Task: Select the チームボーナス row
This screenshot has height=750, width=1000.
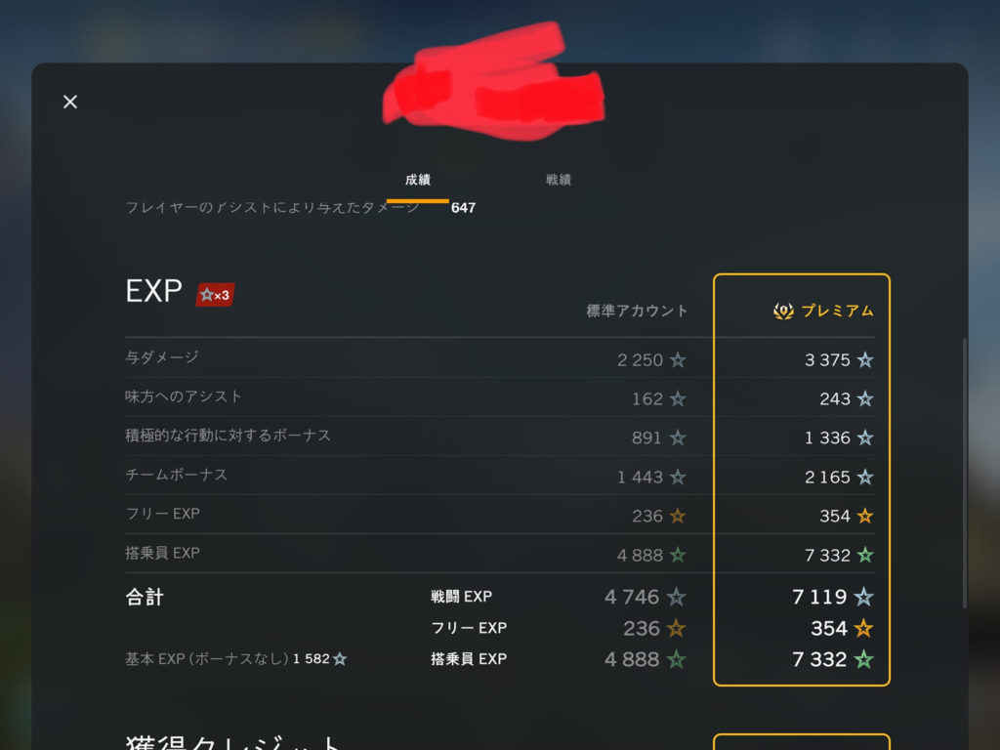Action: coord(499,476)
